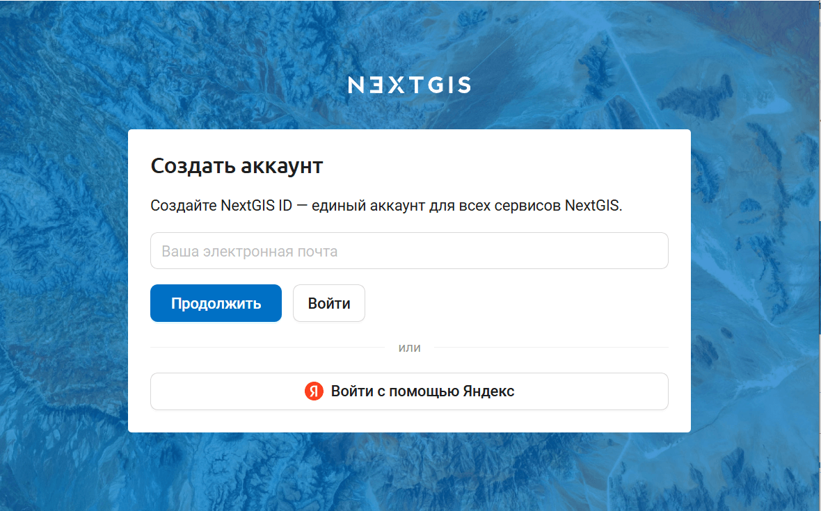This screenshot has height=511, width=821.
Task: Click the words "NextGIS ID" in description
Action: click(257, 206)
